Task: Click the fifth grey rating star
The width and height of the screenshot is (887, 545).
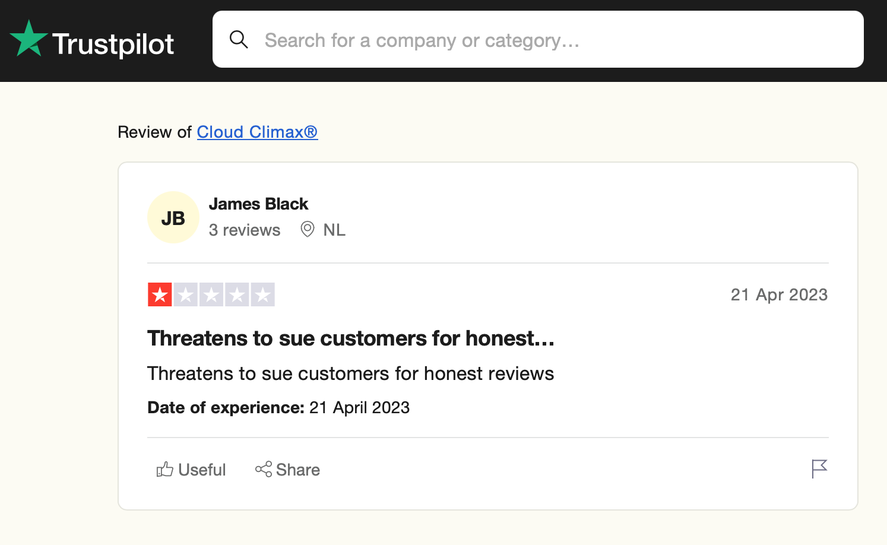Action: coord(262,294)
